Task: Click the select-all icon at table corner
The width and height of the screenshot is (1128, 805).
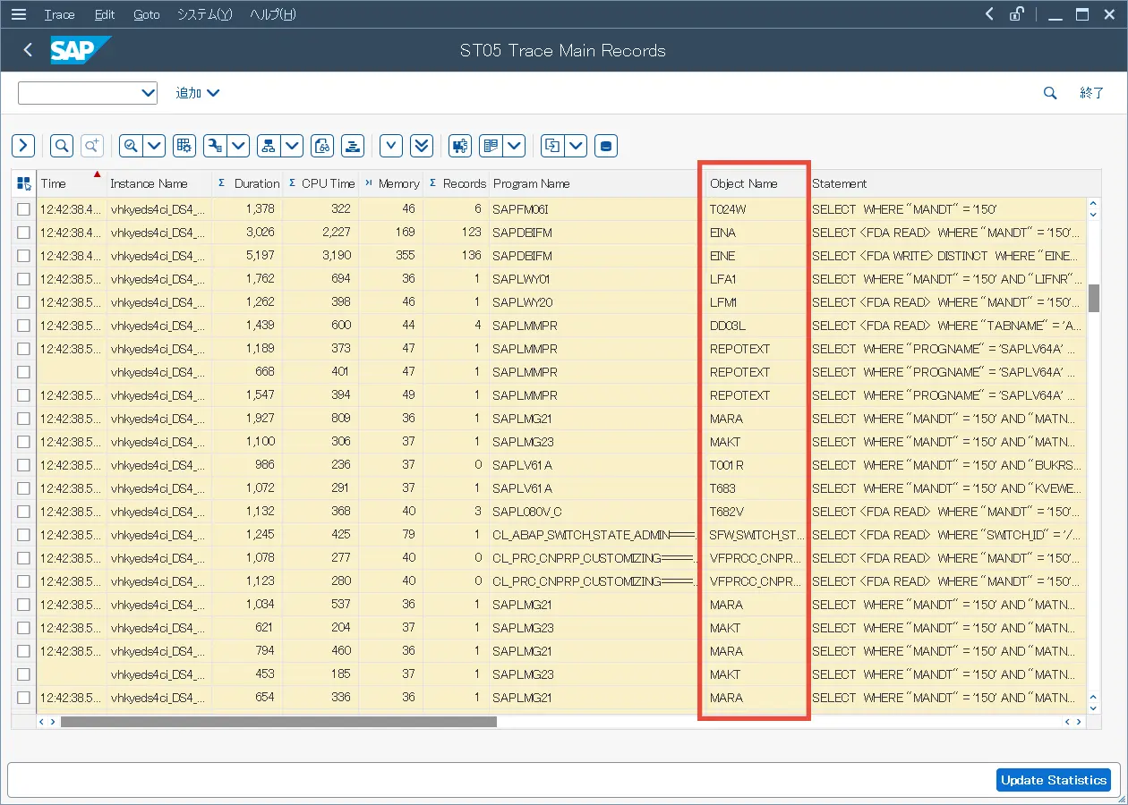Action: pos(23,183)
